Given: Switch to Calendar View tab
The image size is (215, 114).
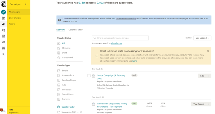Looking at the screenshot, I should click(76, 30).
